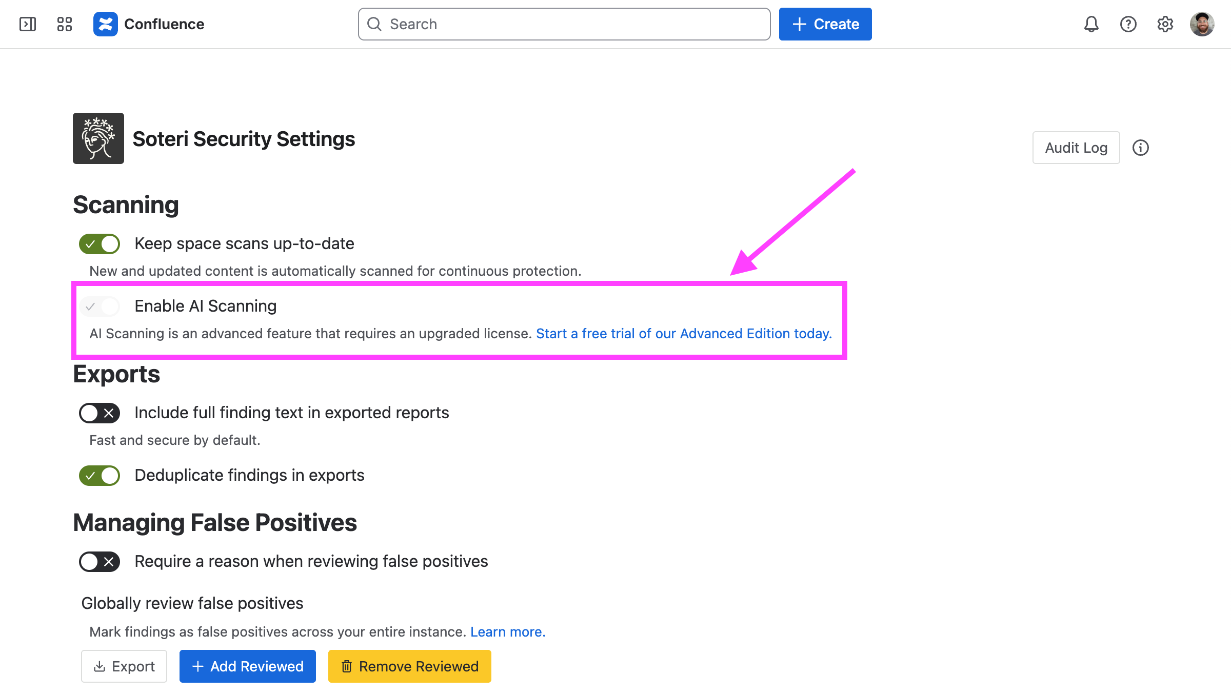The image size is (1231, 695).
Task: Click the Managing False Positives heading
Action: [215, 523]
